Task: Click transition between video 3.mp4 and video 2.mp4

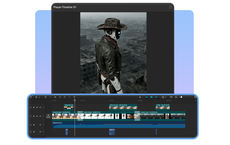Action: 137,116
